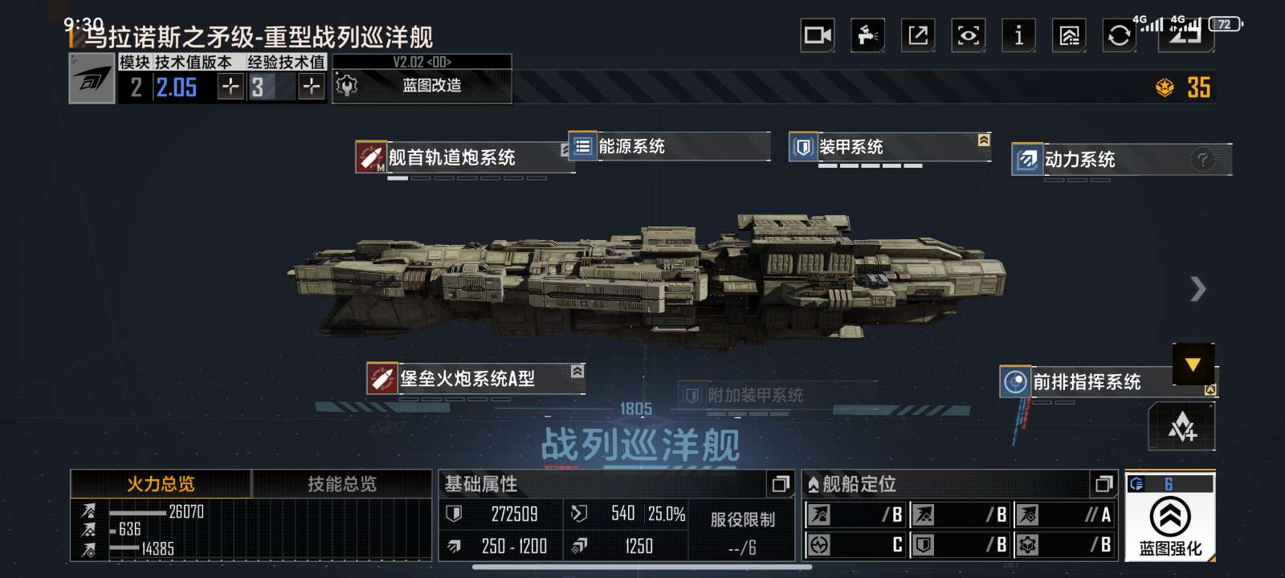Click the info 'i' icon
The height and width of the screenshot is (578, 1285).
(1018, 35)
